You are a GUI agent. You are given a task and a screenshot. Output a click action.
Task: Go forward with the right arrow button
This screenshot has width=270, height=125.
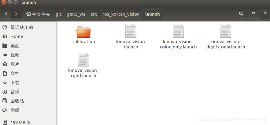pyautogui.click(x=16, y=14)
